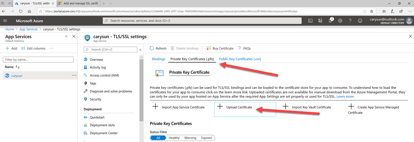Image resolution: width=414 pixels, height=142 pixels.
Task: Open Access control (IAM)
Action: (x=104, y=75)
